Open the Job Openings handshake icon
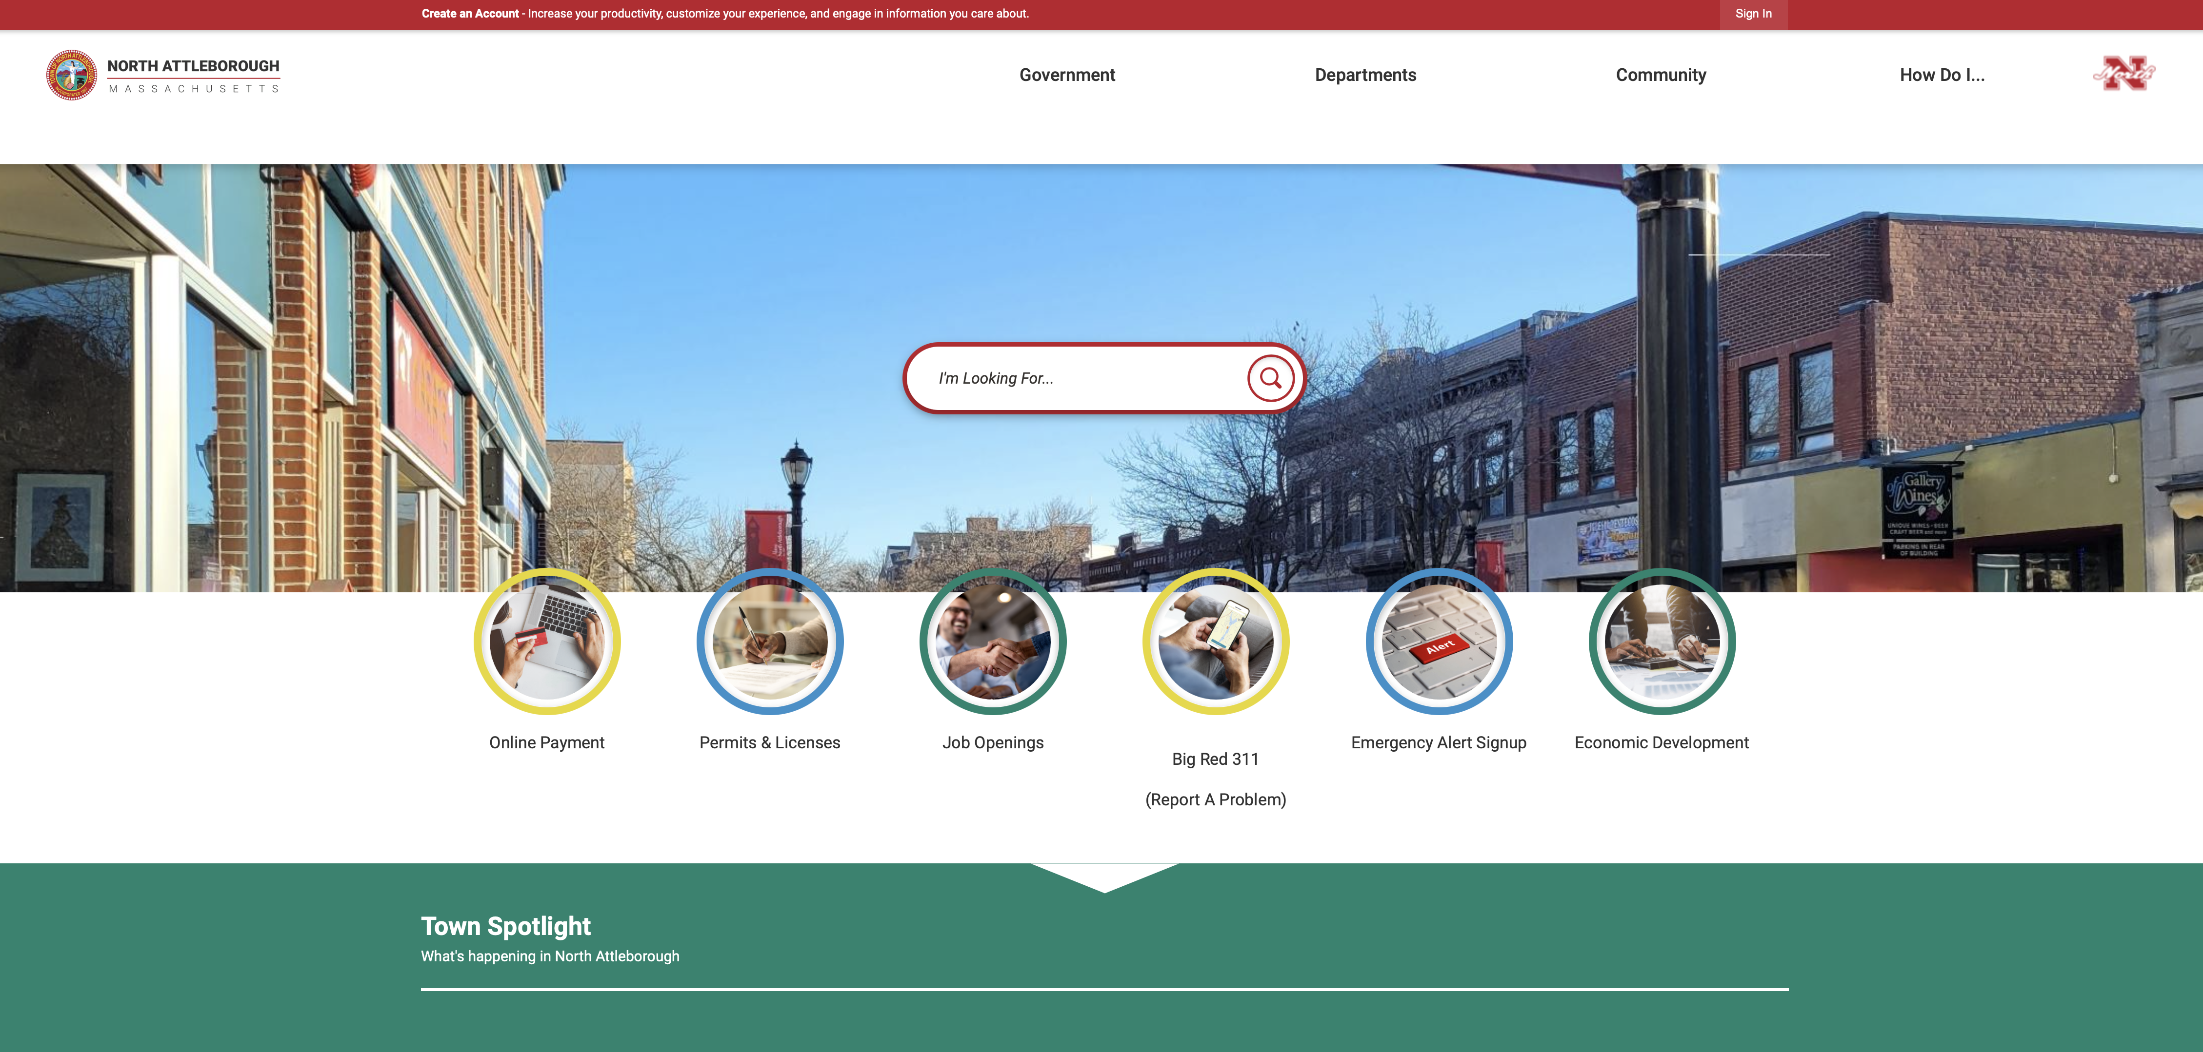This screenshot has height=1052, width=2203. [993, 642]
